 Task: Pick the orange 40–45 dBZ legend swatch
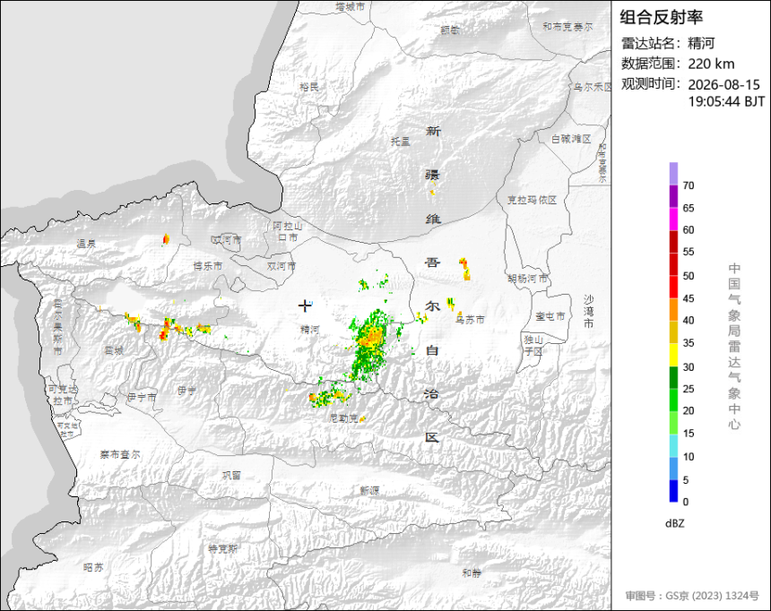coord(673,310)
